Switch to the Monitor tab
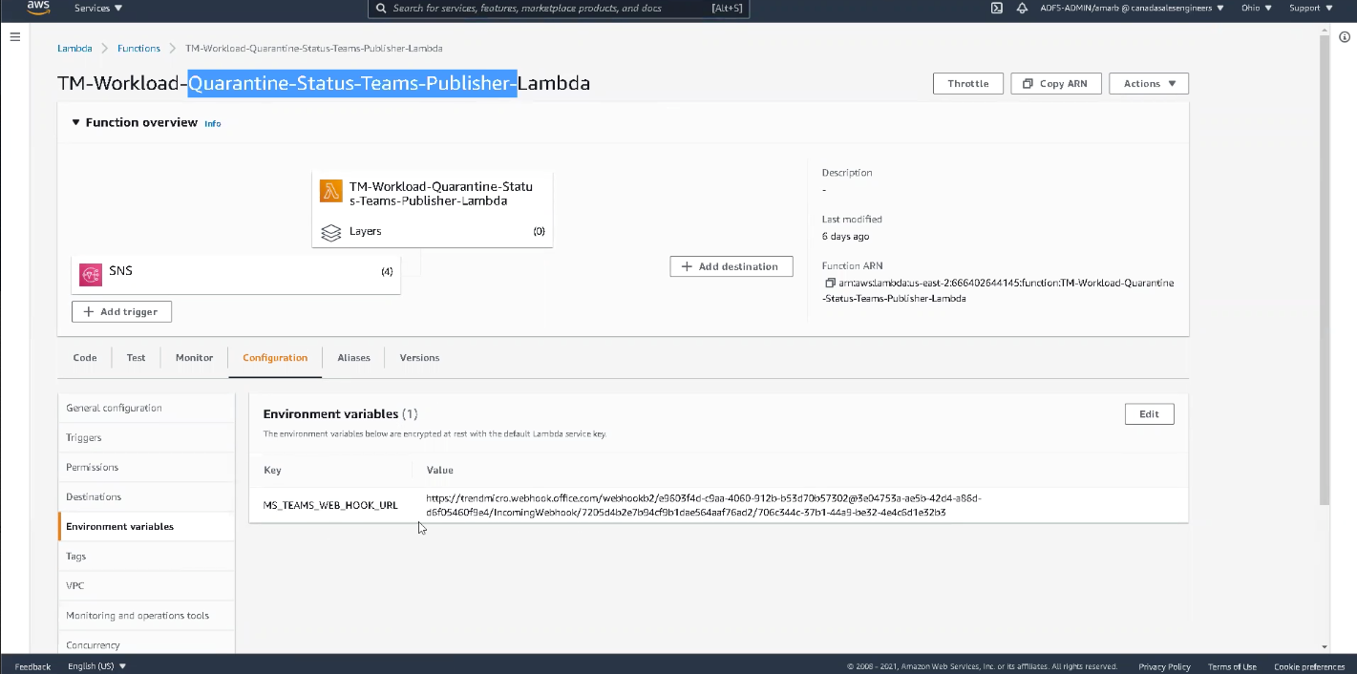The image size is (1357, 674). [x=194, y=357]
